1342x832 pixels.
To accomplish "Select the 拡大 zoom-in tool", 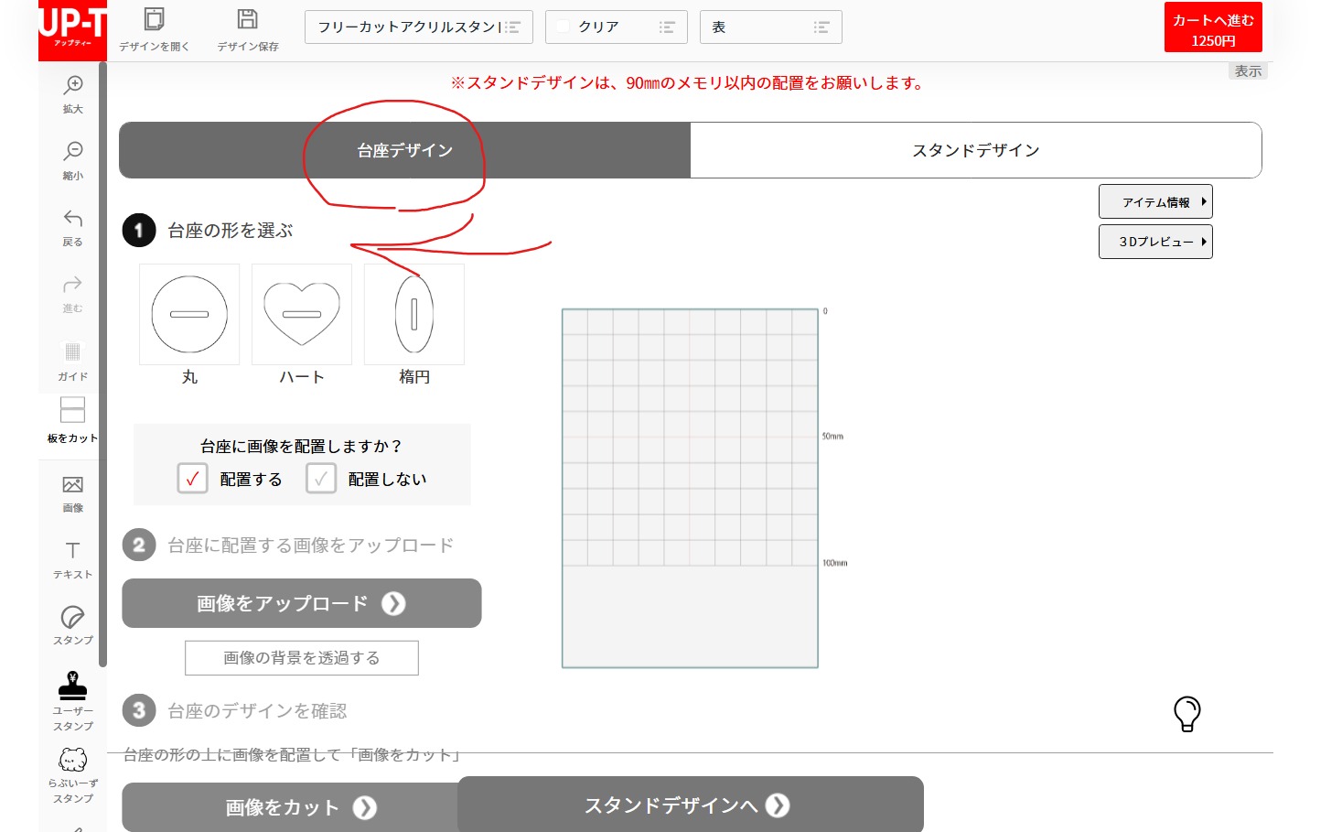I will (x=71, y=92).
